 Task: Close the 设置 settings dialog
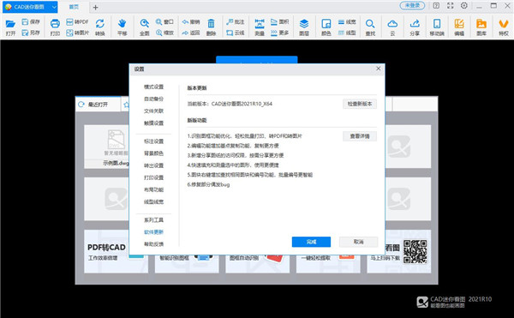pos(379,69)
